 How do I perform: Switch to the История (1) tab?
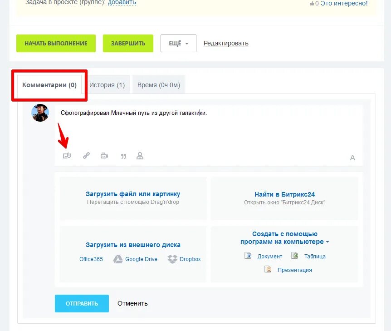click(107, 85)
